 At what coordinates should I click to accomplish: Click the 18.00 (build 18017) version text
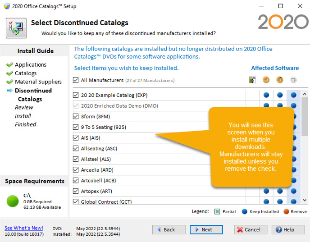(24, 234)
